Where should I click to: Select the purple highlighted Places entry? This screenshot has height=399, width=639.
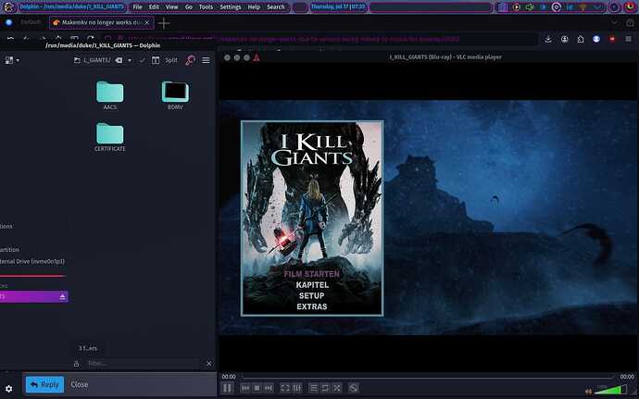click(x=33, y=296)
